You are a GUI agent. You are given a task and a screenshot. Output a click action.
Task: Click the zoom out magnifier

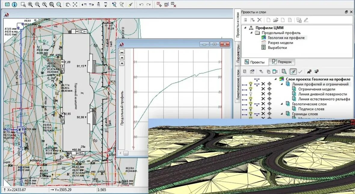(38, 4)
